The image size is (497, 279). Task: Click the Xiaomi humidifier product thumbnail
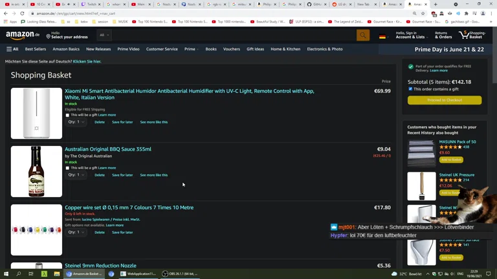36,114
